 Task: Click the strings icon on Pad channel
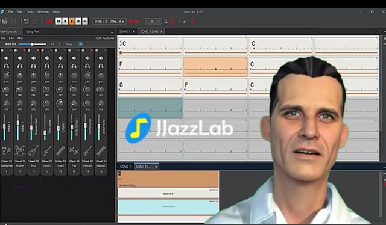pyautogui.click(x=74, y=150)
